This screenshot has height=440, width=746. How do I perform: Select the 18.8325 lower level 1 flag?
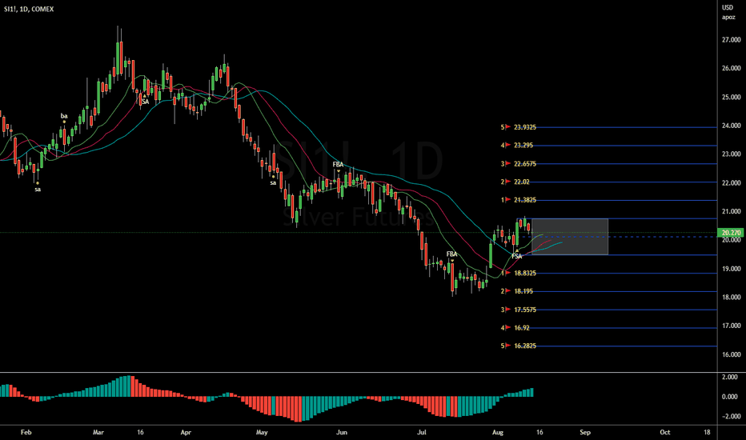(507, 273)
